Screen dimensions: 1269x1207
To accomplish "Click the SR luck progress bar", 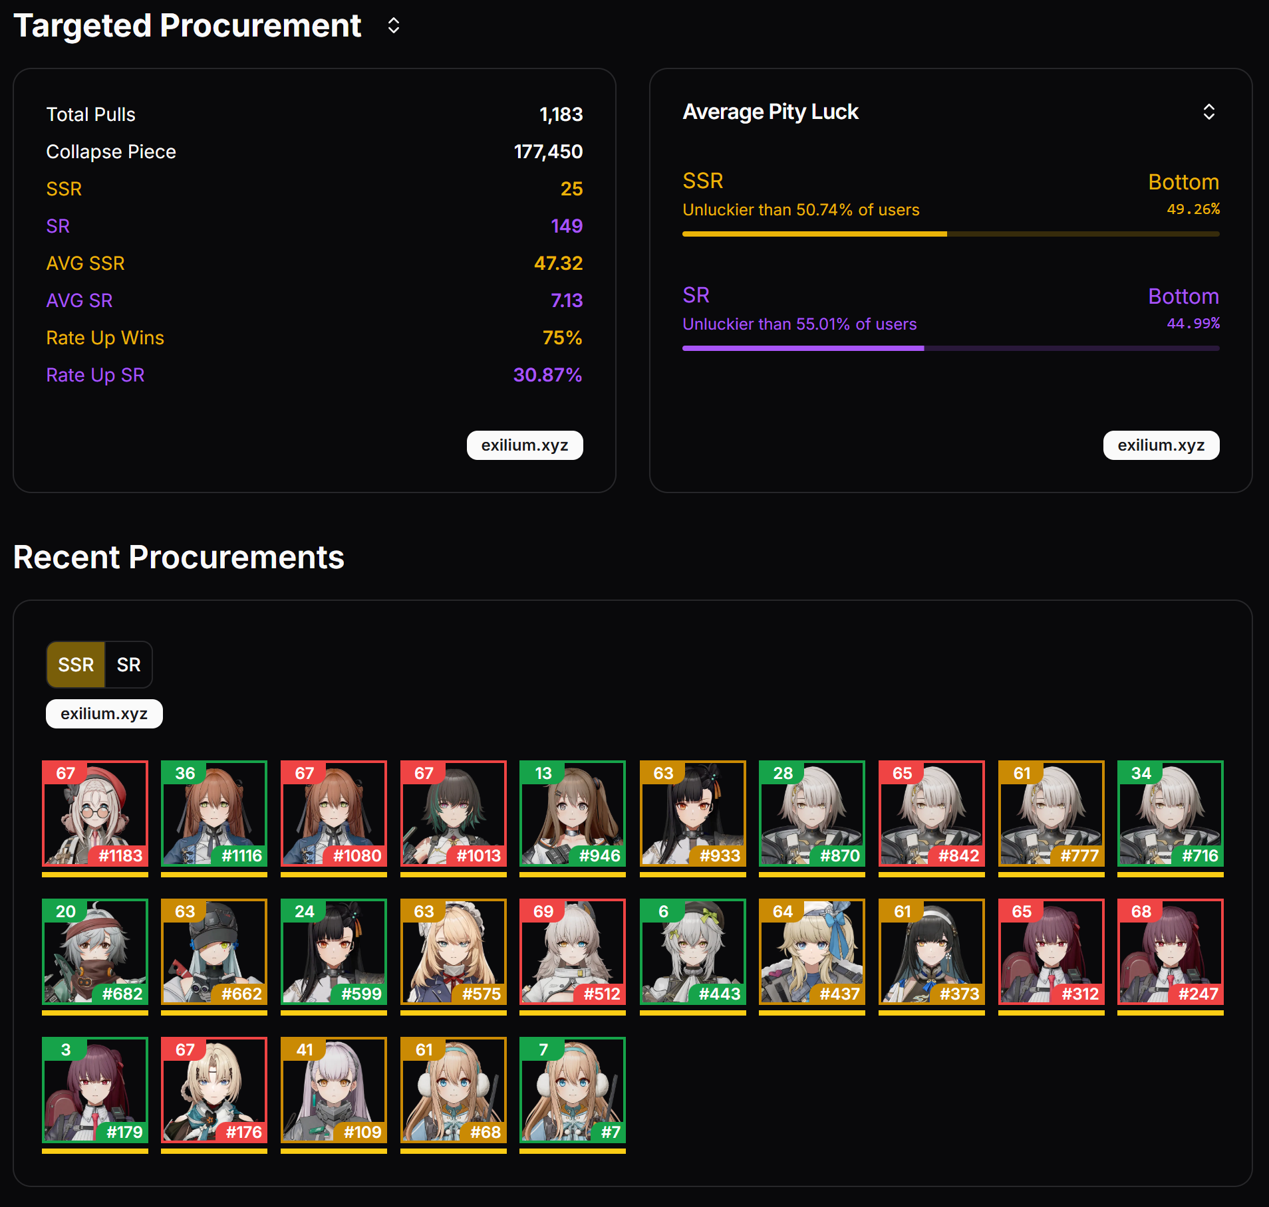I will (x=951, y=348).
